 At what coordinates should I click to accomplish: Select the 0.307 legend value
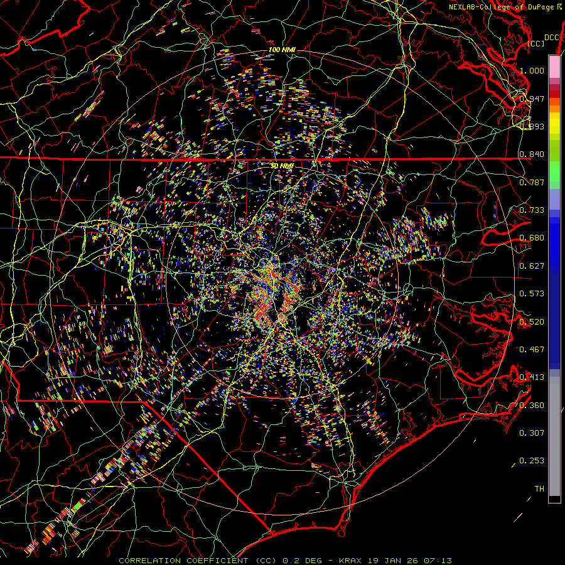point(532,433)
